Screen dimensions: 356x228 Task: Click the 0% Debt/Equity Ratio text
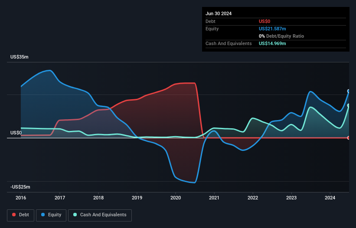(281, 36)
